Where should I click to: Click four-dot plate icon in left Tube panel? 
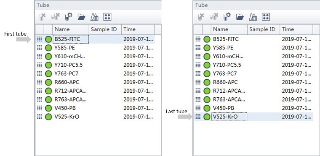(x=107, y=17)
